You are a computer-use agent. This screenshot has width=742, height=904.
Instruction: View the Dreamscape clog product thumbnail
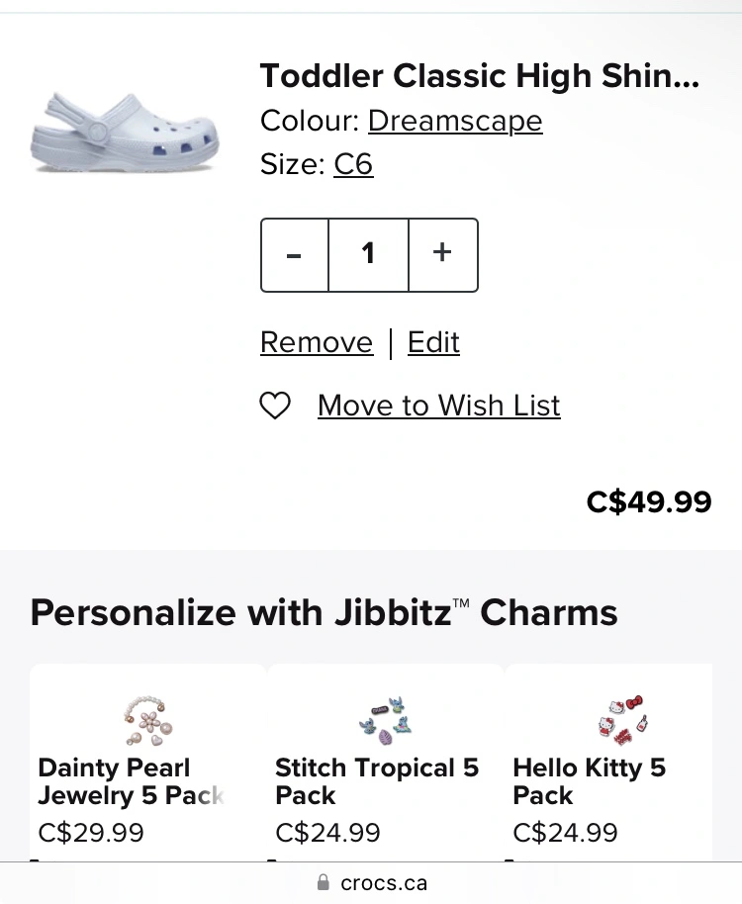click(x=125, y=133)
